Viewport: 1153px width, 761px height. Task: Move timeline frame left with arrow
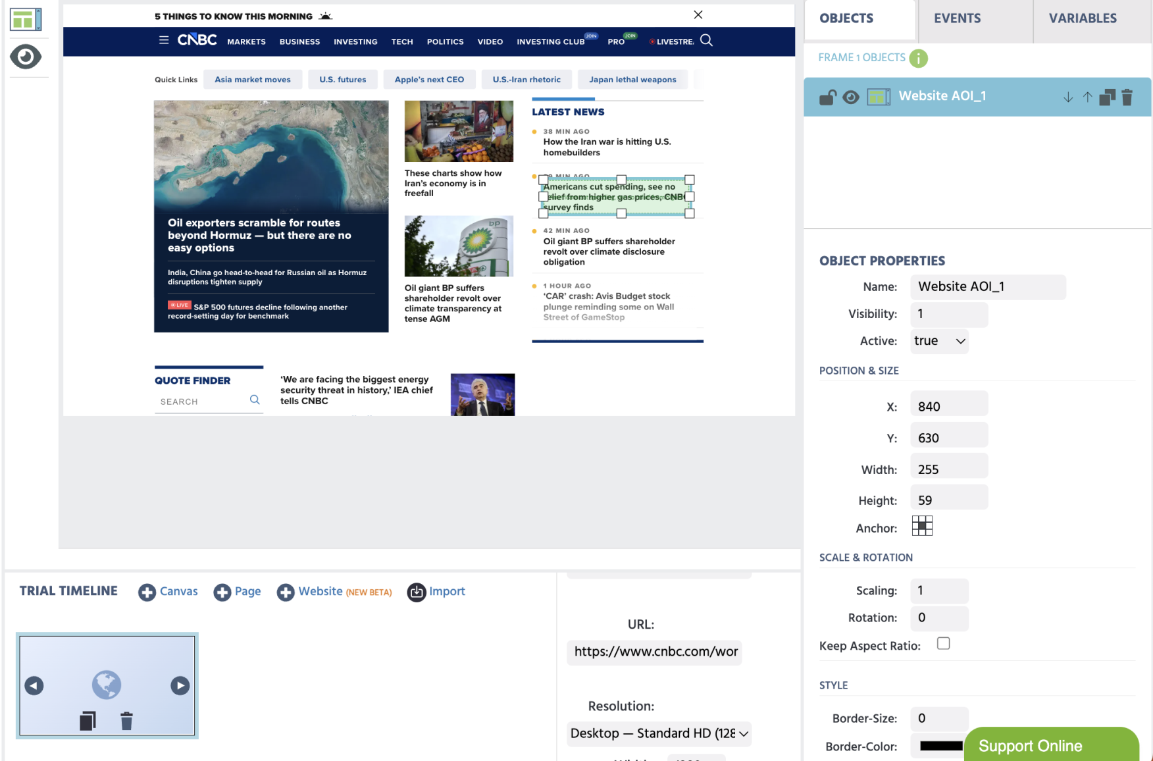[x=34, y=686]
